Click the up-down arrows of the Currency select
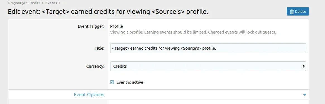Screen dimensions: 325x104 (x=304, y=66)
